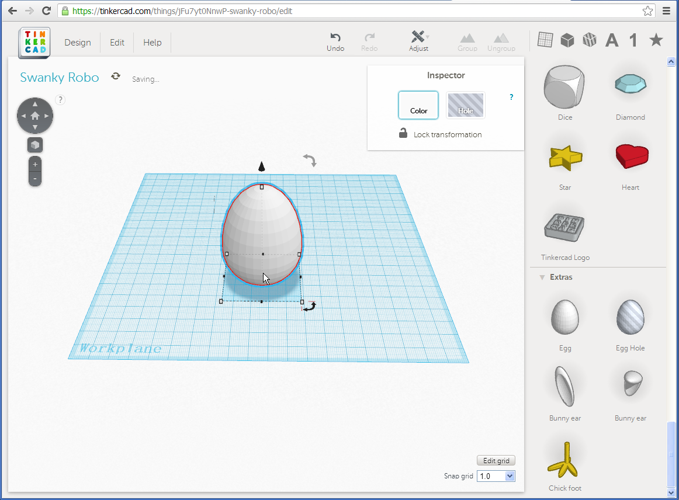The height and width of the screenshot is (500, 679).
Task: Select the workplane grid icon in toolbar
Action: pyautogui.click(x=545, y=40)
